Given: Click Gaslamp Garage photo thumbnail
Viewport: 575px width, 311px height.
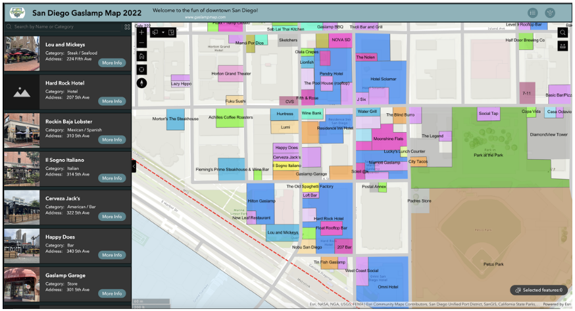Looking at the screenshot, I should [x=22, y=284].
